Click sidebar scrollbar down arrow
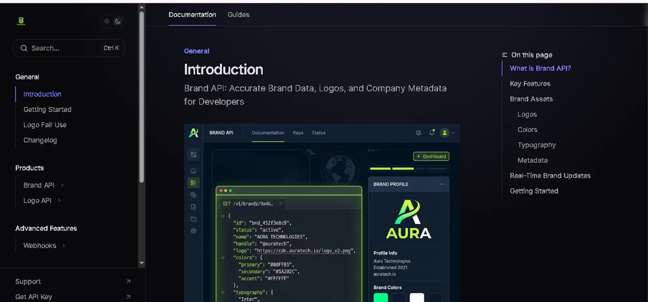The width and height of the screenshot is (648, 302). pyautogui.click(x=141, y=263)
